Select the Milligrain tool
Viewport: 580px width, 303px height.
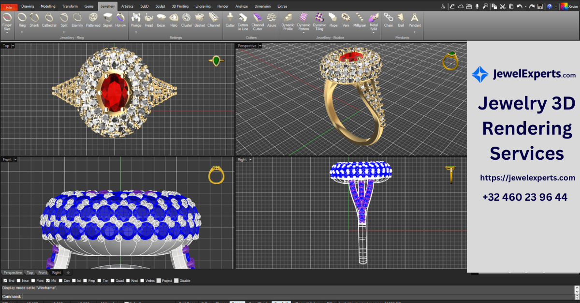360,22
